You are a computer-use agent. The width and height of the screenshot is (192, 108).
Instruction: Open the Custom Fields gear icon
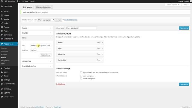[x=2, y=84]
